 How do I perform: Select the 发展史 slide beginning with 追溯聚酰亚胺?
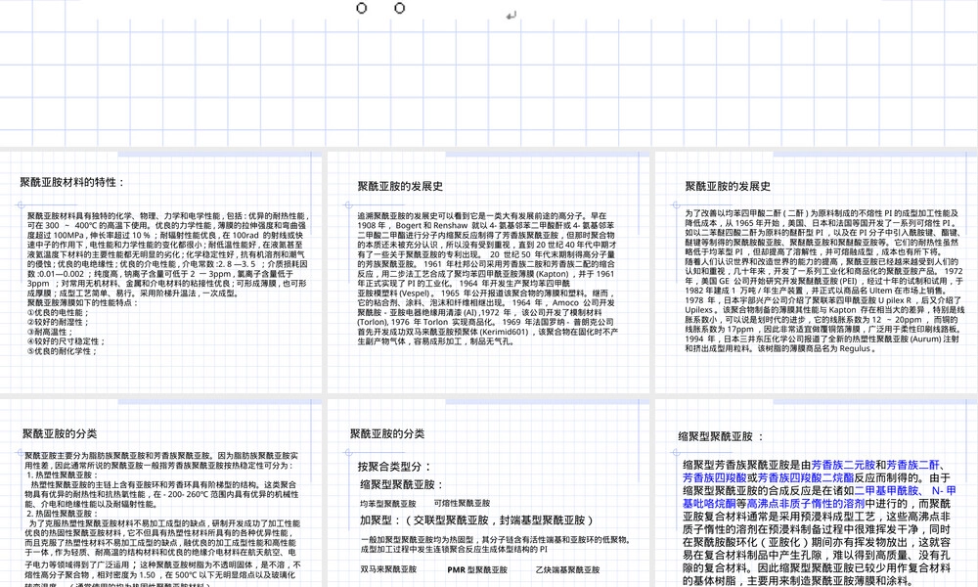[488, 272]
